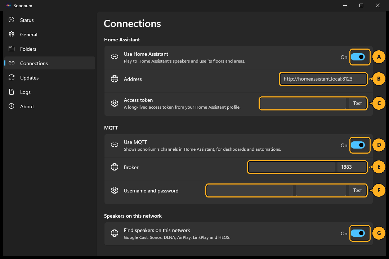Click the General gear icon in sidebar

tap(12, 34)
